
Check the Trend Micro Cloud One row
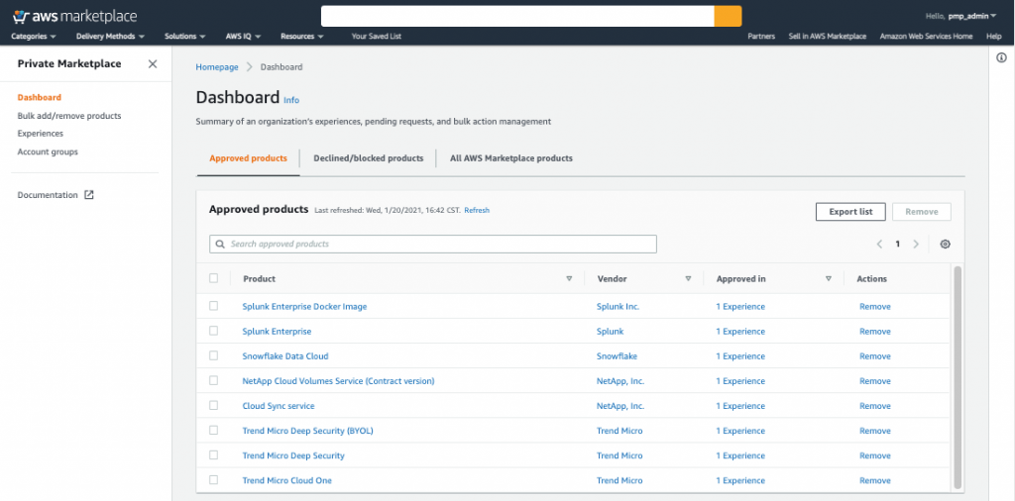pos(214,480)
